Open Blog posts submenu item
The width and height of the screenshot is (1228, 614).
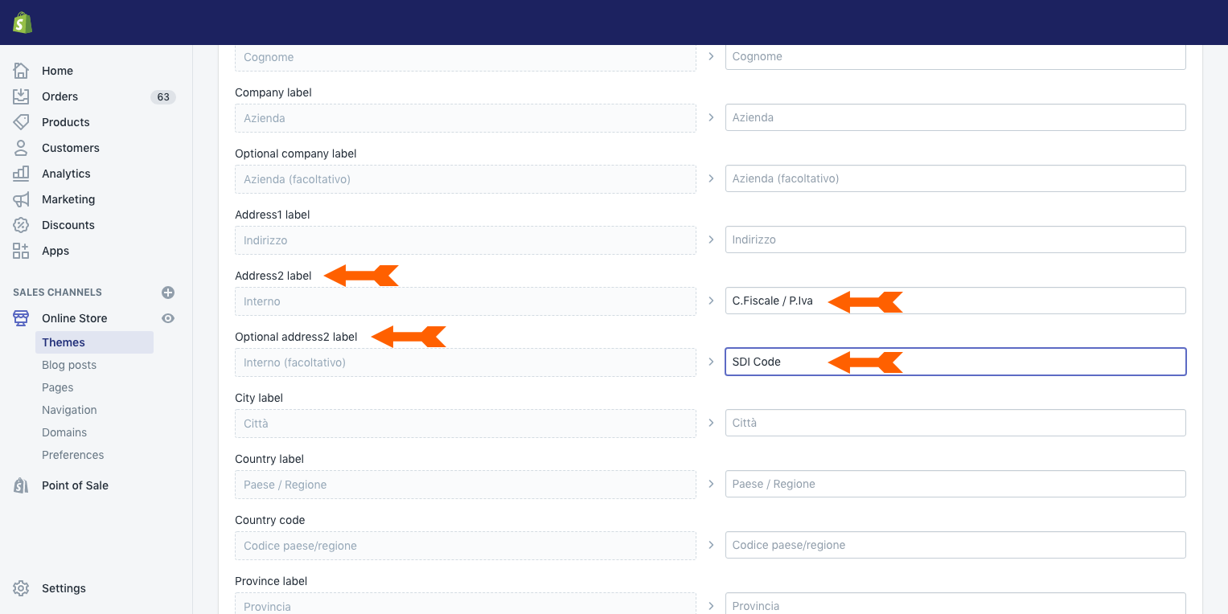[69, 365]
